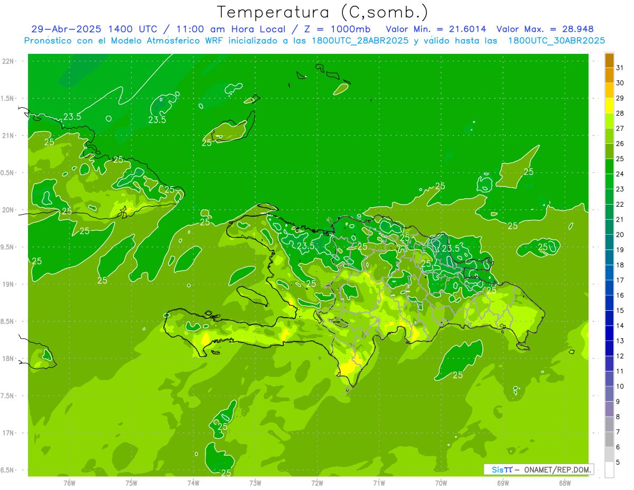Image resolution: width=634 pixels, height=490 pixels.
Task: Click the 19N latitude axis label
Action: 8,284
